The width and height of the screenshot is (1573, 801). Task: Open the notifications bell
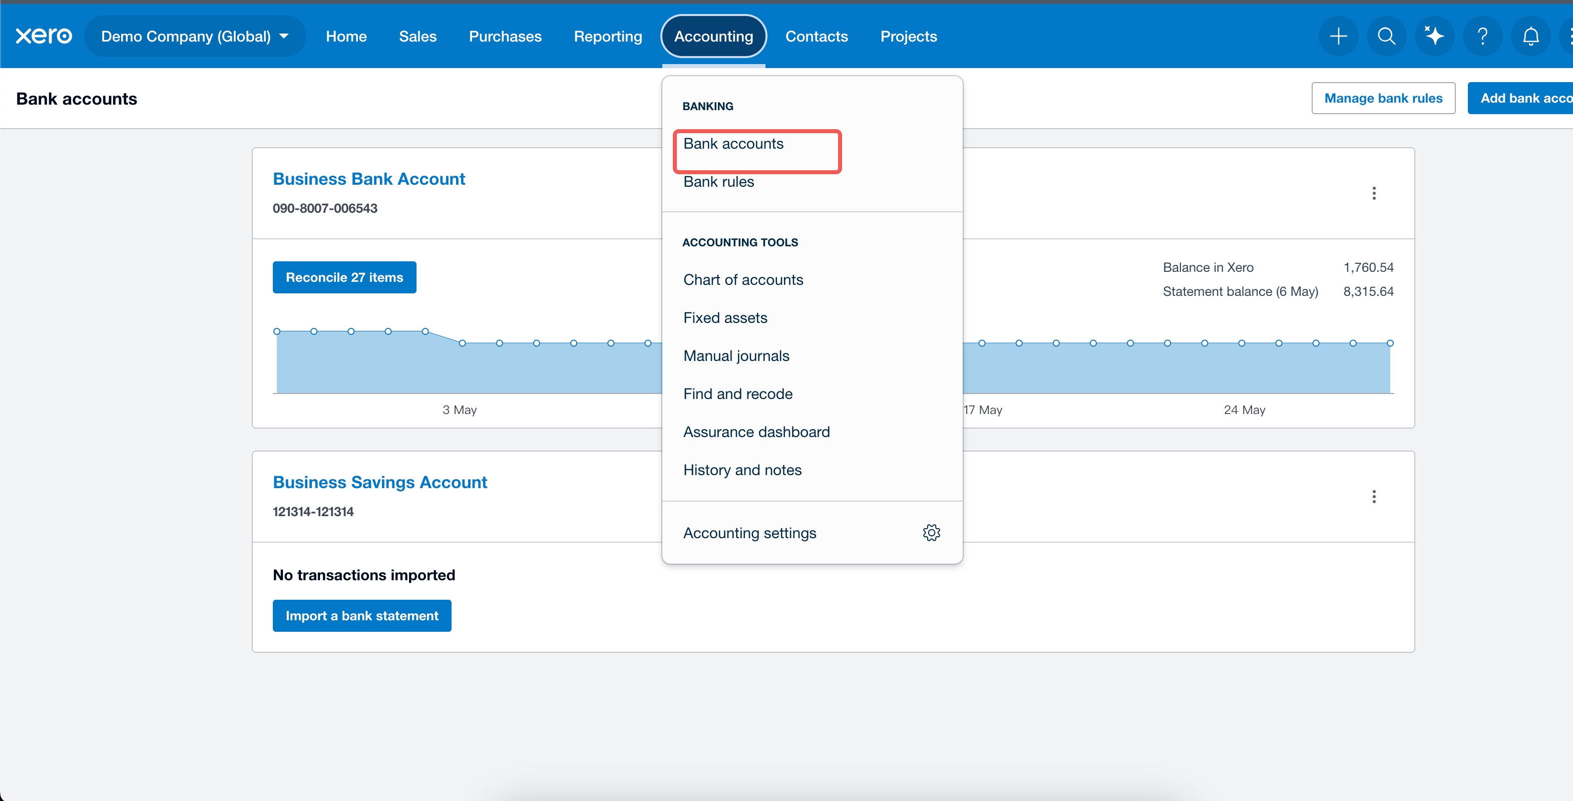coord(1530,36)
